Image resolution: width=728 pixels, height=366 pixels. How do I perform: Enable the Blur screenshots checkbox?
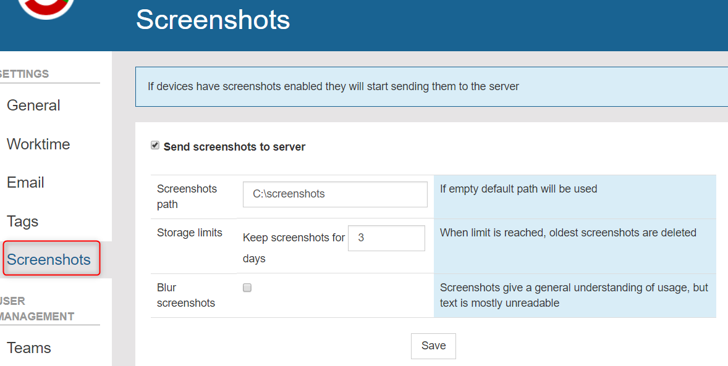[247, 288]
